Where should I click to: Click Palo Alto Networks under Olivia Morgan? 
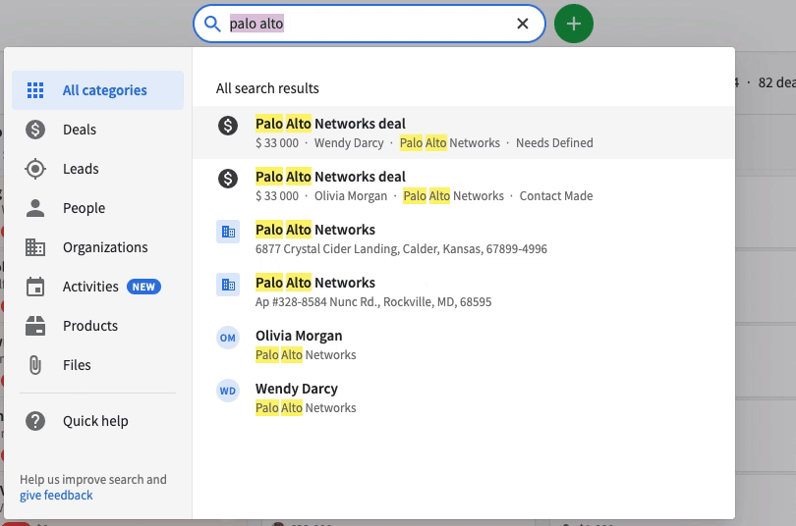coord(306,354)
